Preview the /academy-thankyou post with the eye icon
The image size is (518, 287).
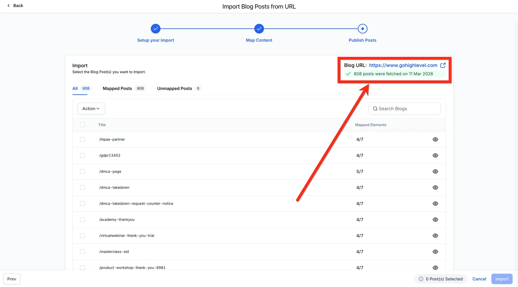point(435,219)
